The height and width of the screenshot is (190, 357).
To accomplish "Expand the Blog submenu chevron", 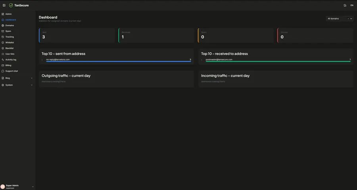I will (32, 78).
